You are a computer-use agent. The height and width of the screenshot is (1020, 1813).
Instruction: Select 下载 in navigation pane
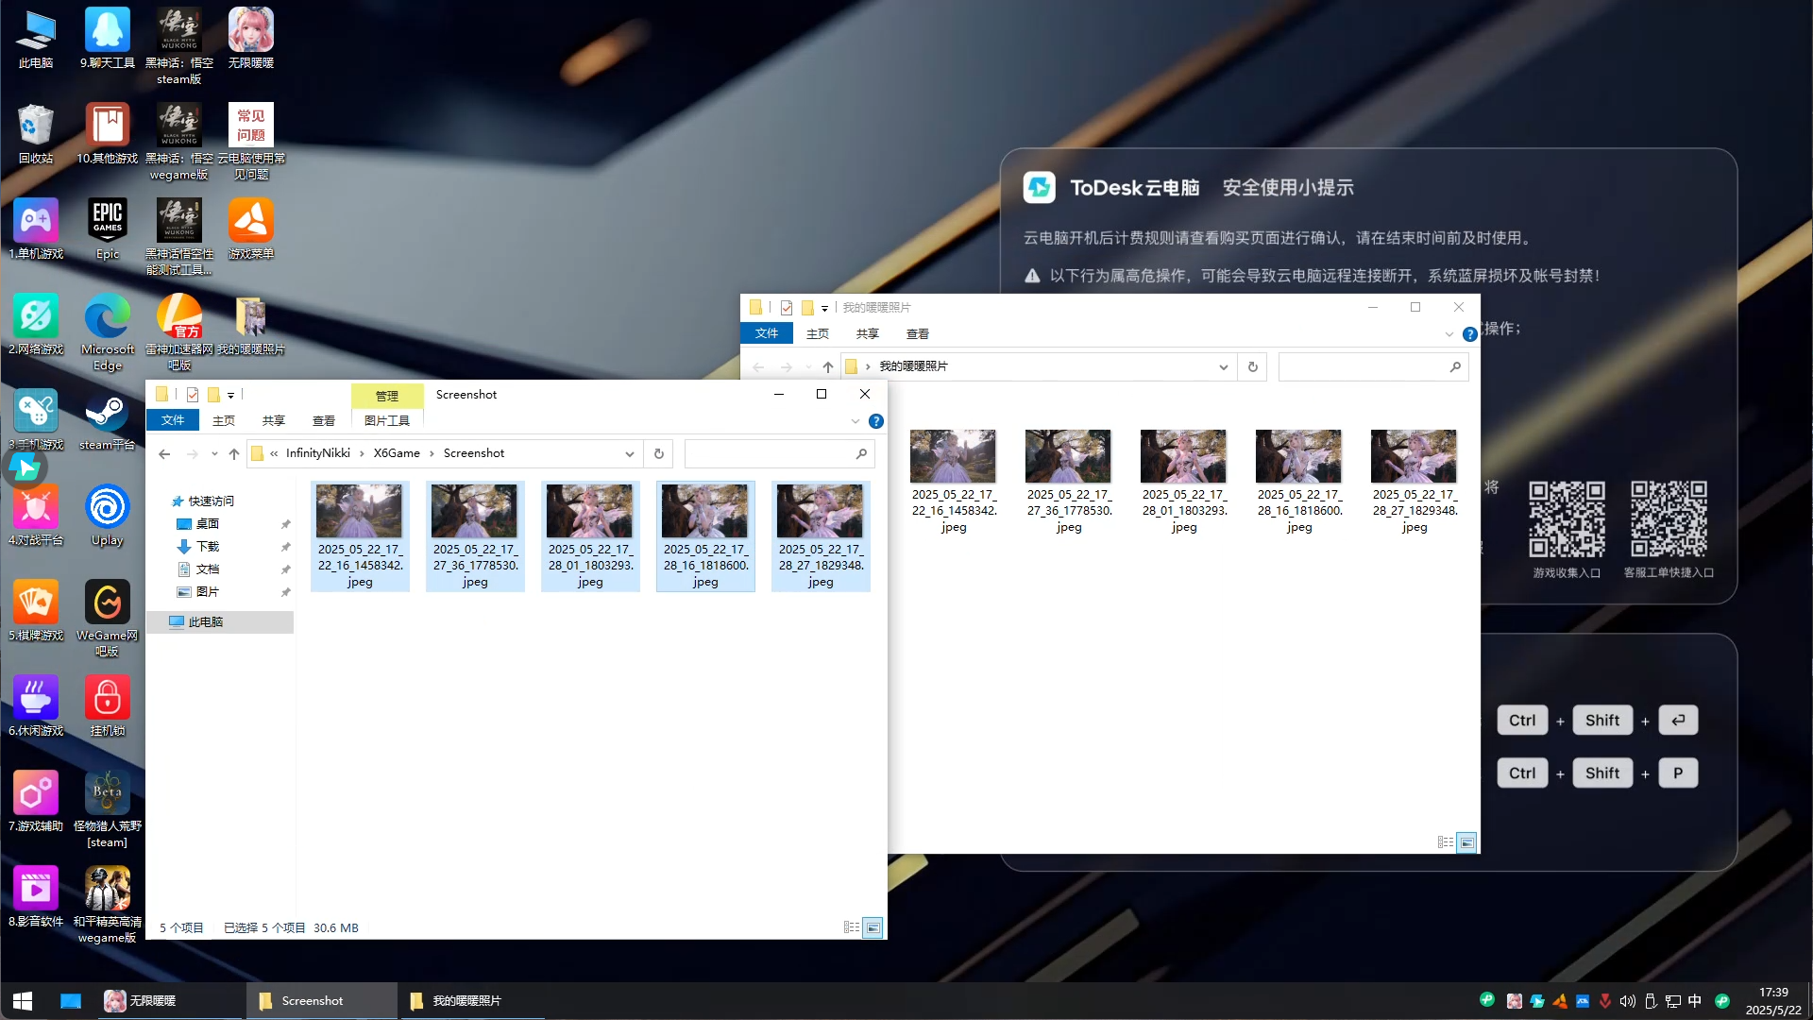pyautogui.click(x=208, y=547)
